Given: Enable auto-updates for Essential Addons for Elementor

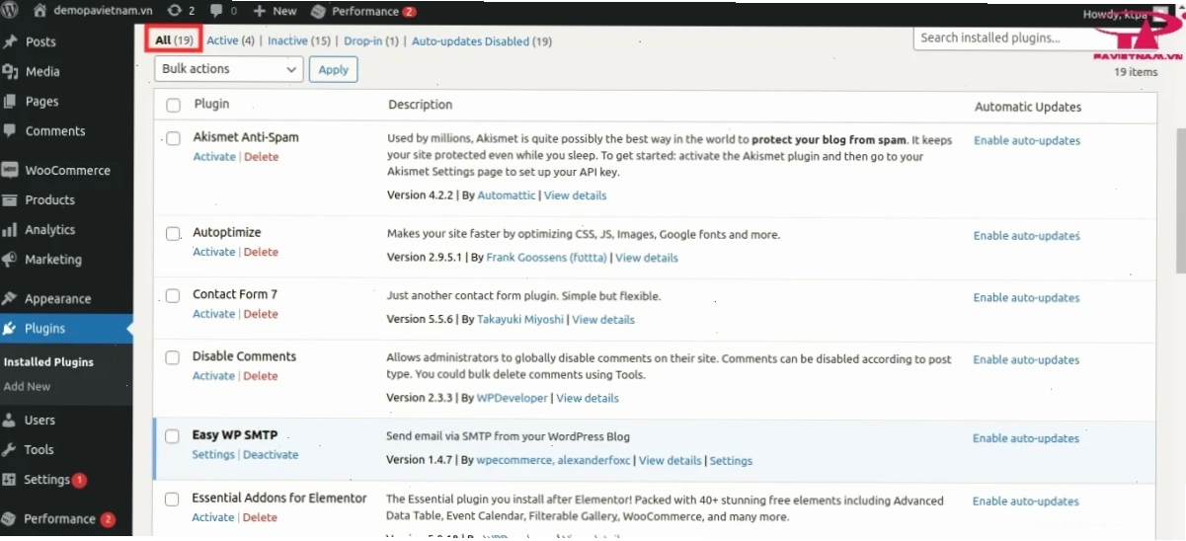Looking at the screenshot, I should (1026, 502).
